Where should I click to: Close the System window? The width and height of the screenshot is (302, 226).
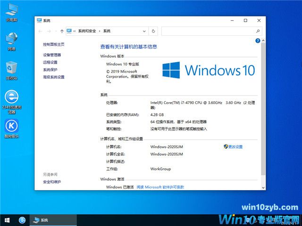click(259, 20)
